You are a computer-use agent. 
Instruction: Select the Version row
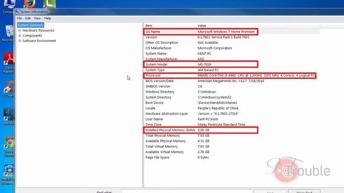coord(232,37)
